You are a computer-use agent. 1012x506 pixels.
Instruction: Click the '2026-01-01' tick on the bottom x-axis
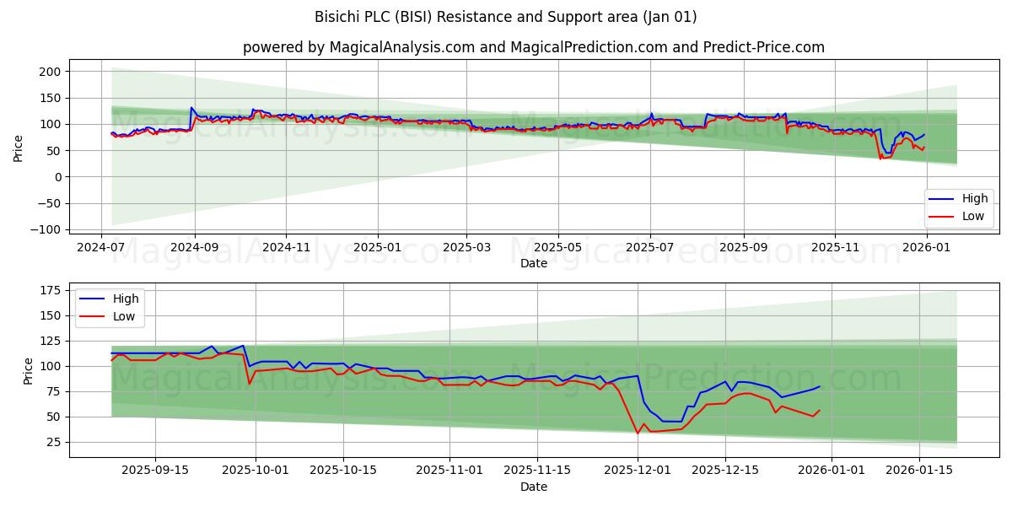(832, 471)
